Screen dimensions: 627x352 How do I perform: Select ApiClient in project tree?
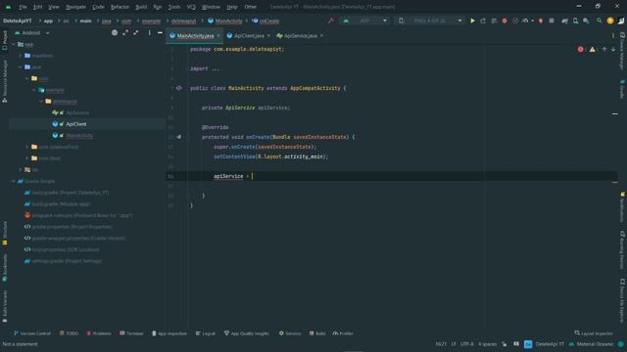[x=76, y=124]
